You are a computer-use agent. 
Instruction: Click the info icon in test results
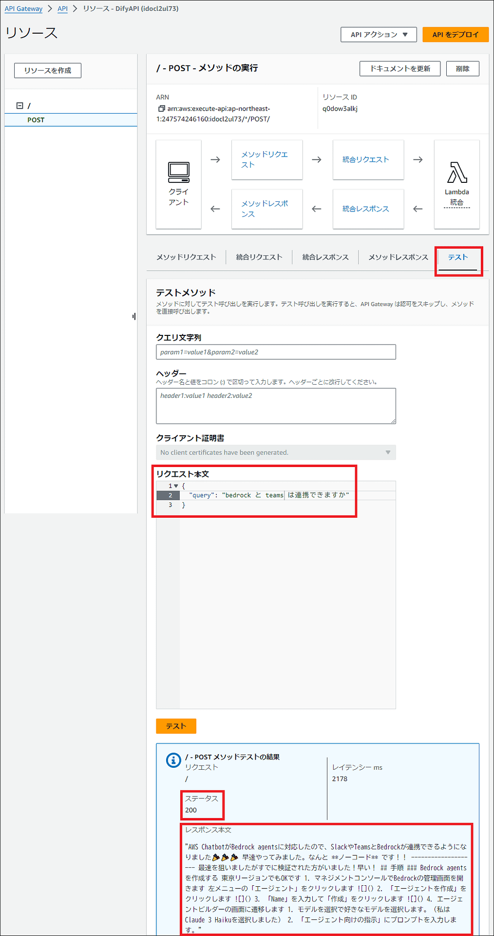(x=173, y=760)
